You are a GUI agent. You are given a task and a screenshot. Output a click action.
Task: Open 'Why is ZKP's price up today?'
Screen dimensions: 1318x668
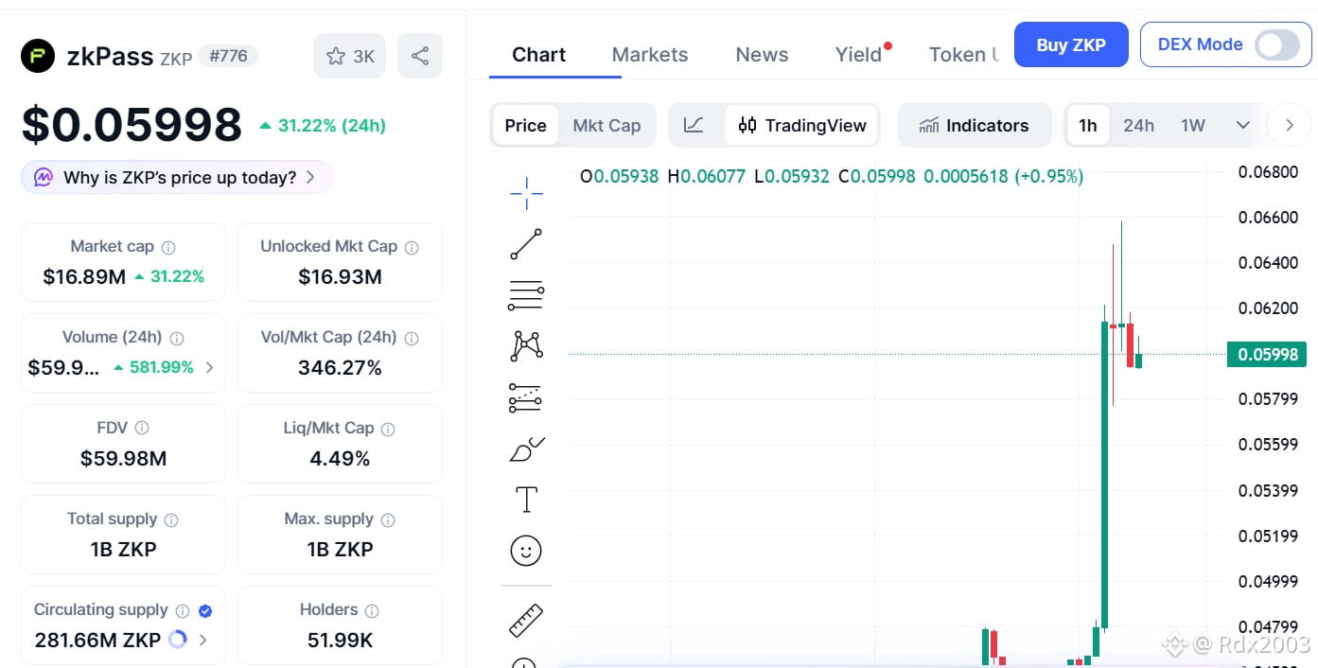pos(177,177)
